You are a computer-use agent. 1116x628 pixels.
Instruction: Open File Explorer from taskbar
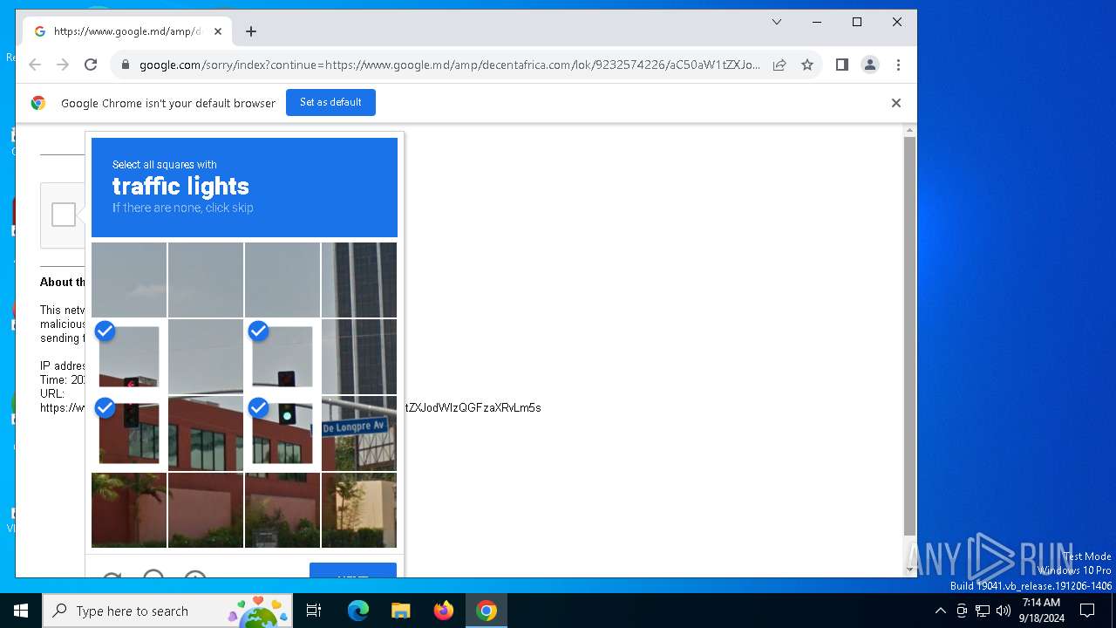[x=400, y=611]
